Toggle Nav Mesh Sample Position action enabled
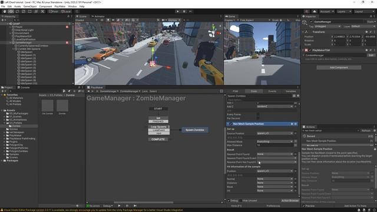The height and width of the screenshot is (212, 377). (231, 124)
